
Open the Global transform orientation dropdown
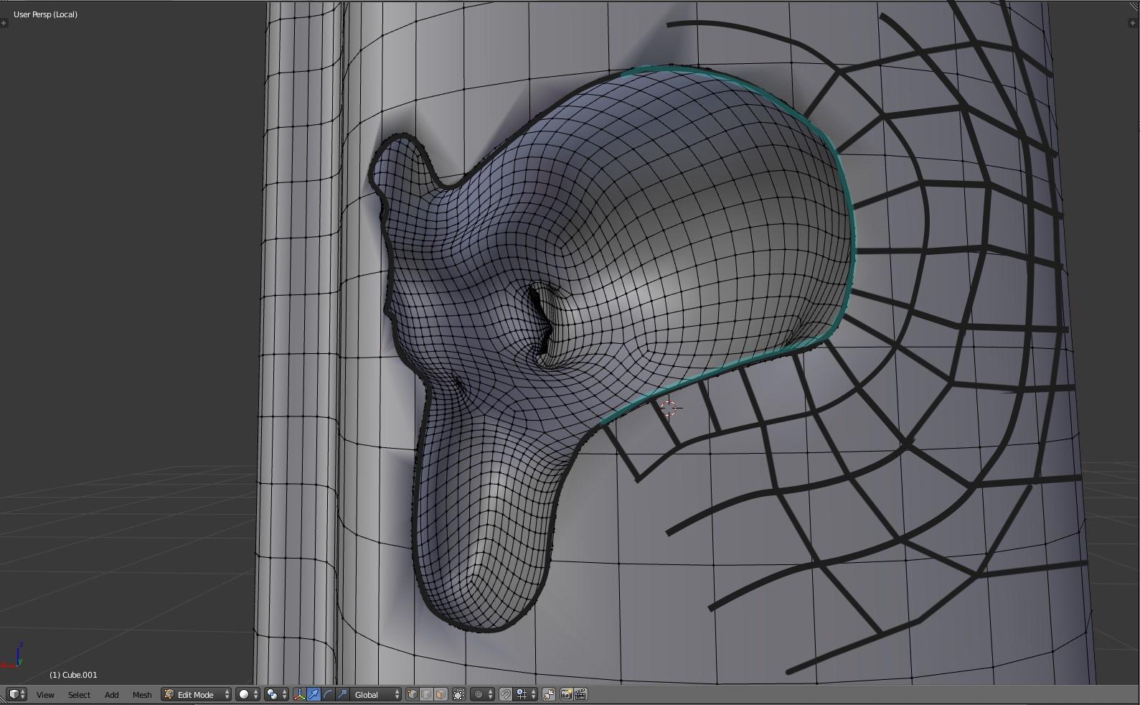pos(375,694)
